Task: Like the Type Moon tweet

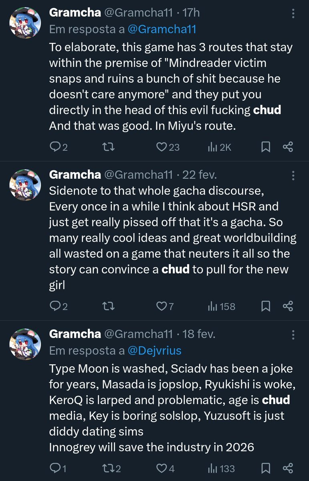Action: [164, 468]
